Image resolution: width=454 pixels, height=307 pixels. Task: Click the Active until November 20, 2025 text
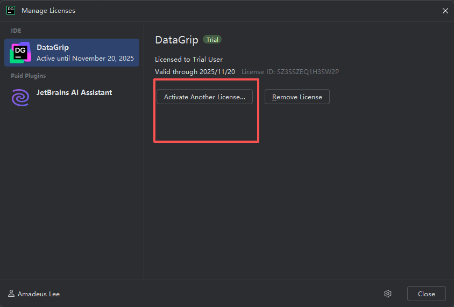pyautogui.click(x=85, y=59)
